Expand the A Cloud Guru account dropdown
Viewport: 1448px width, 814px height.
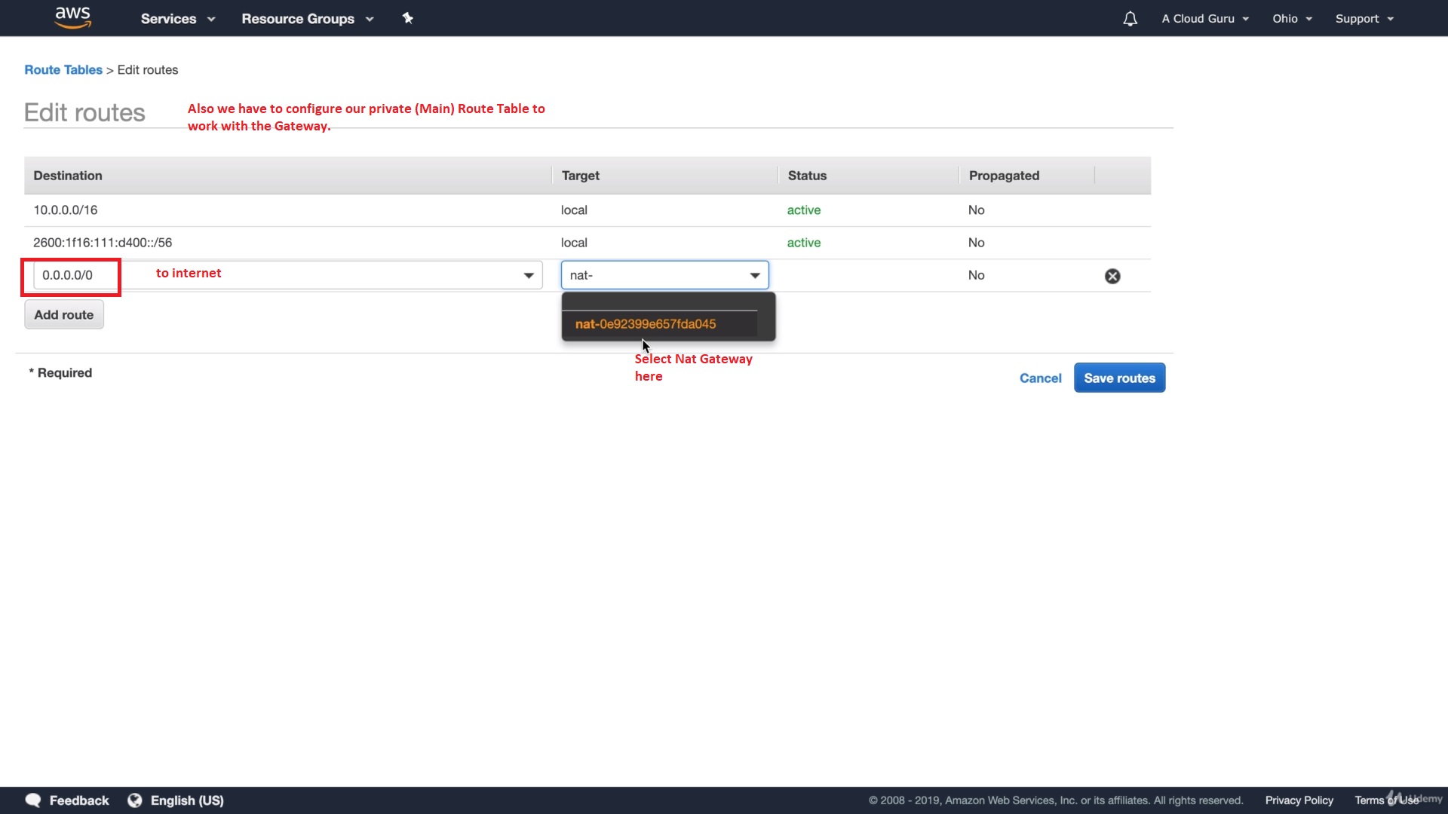click(1205, 19)
